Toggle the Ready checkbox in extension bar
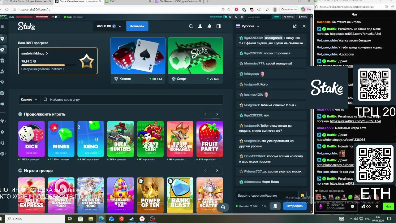 (x=64, y=17)
